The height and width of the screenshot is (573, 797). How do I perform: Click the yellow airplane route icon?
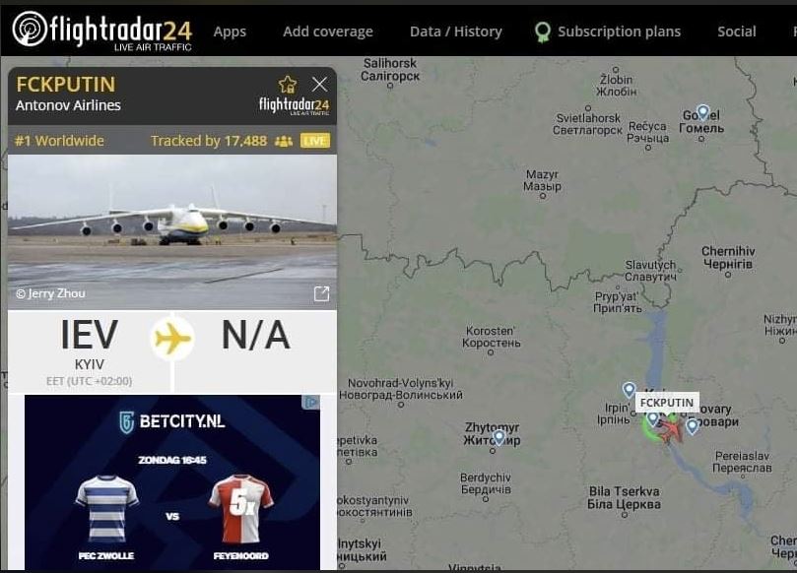[172, 338]
